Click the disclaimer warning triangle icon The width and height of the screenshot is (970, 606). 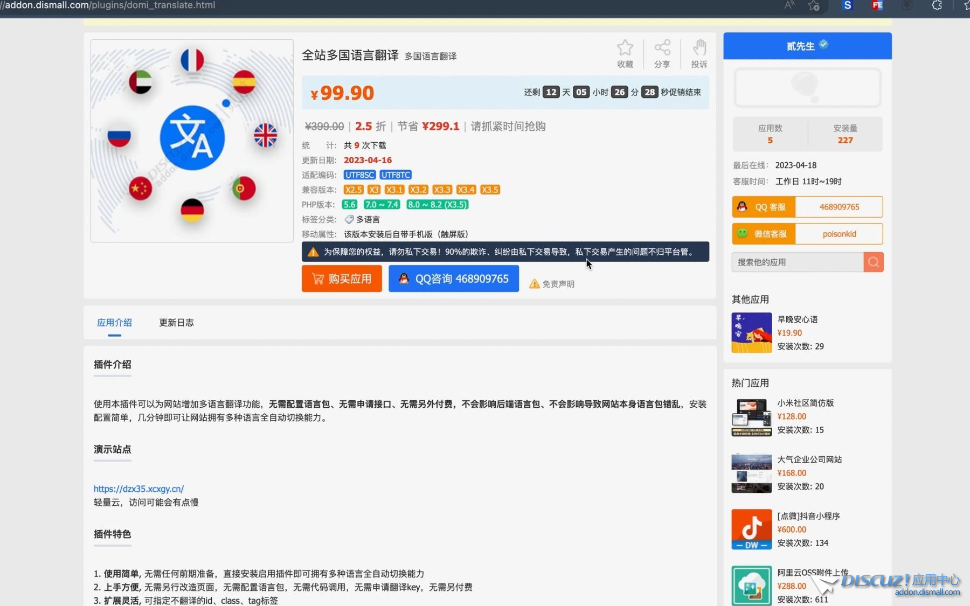point(534,284)
